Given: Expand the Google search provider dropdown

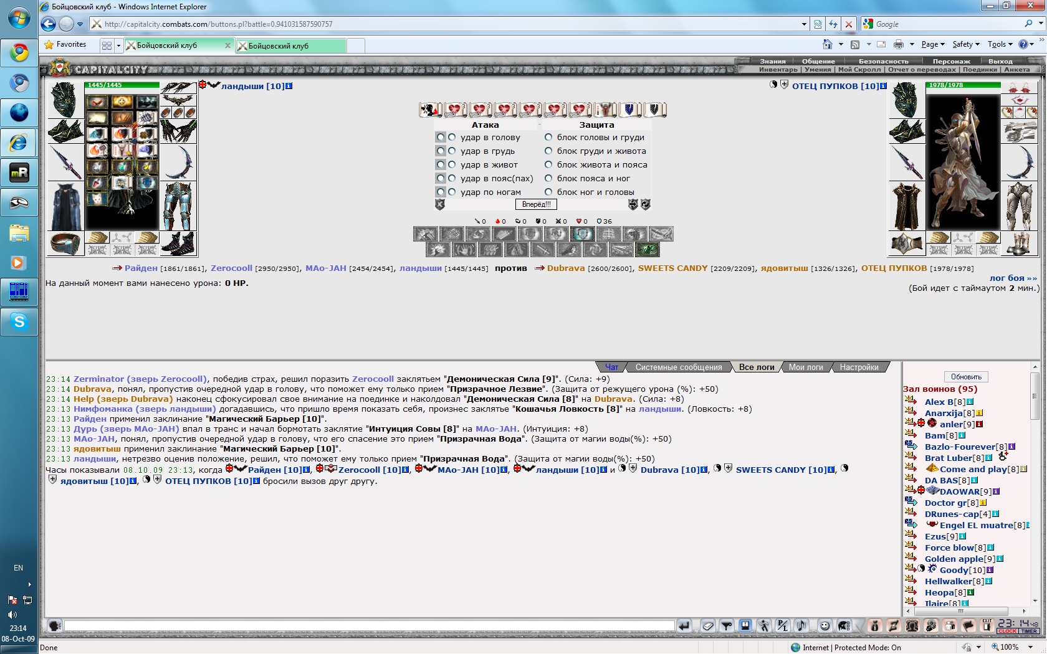Looking at the screenshot, I should [1041, 24].
